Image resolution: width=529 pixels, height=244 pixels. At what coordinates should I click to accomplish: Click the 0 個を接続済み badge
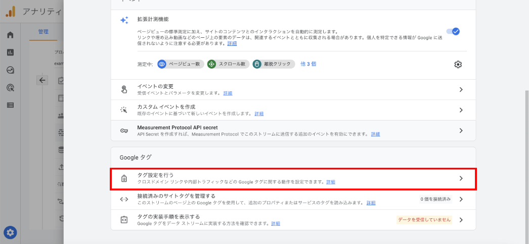(x=435, y=199)
